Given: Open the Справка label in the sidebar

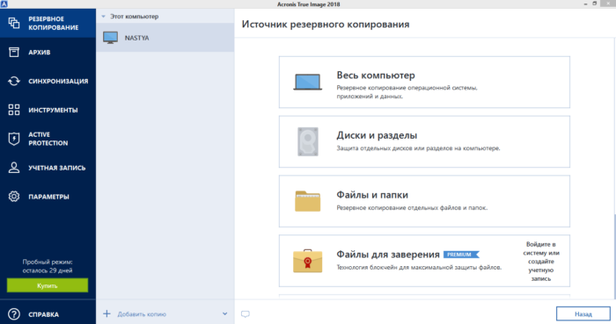Looking at the screenshot, I should point(44,314).
